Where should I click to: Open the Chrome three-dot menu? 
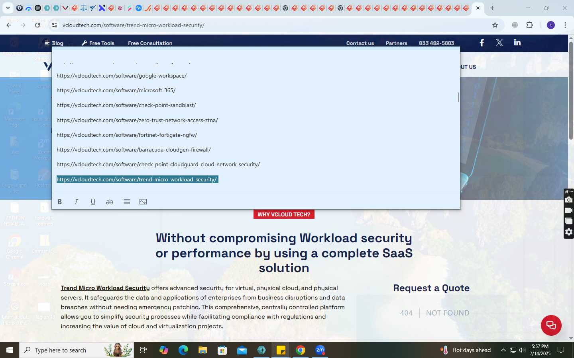click(x=565, y=25)
